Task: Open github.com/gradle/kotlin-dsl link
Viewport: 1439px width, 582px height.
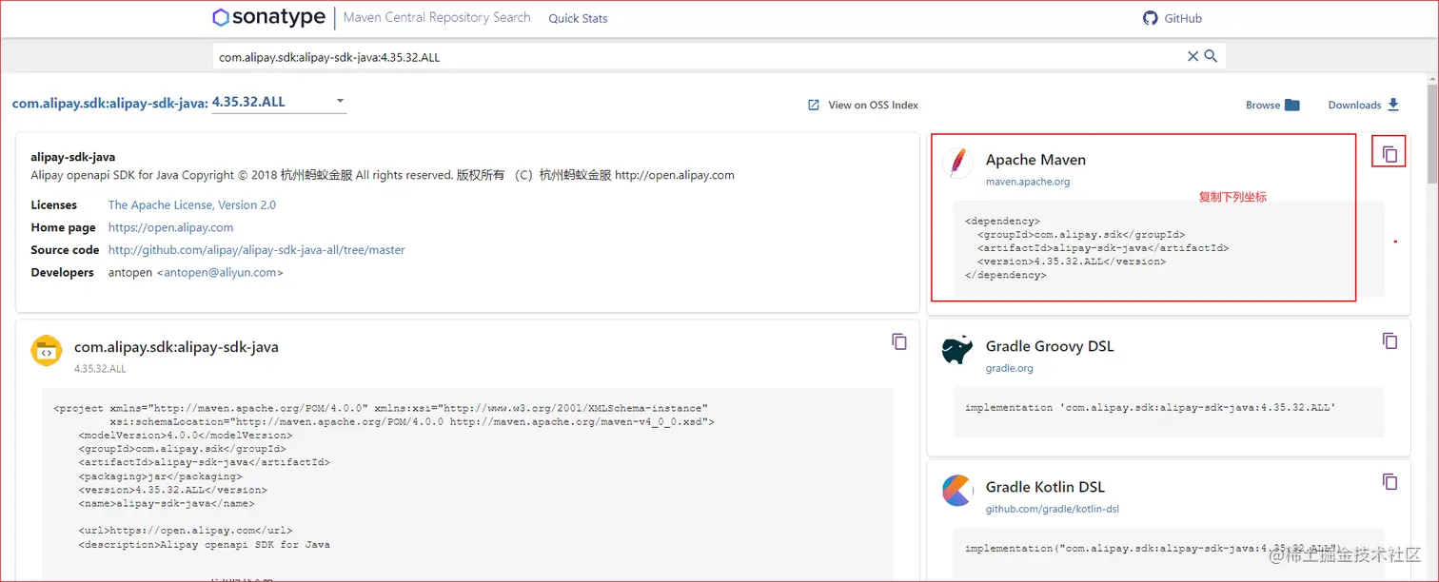Action: click(1053, 509)
